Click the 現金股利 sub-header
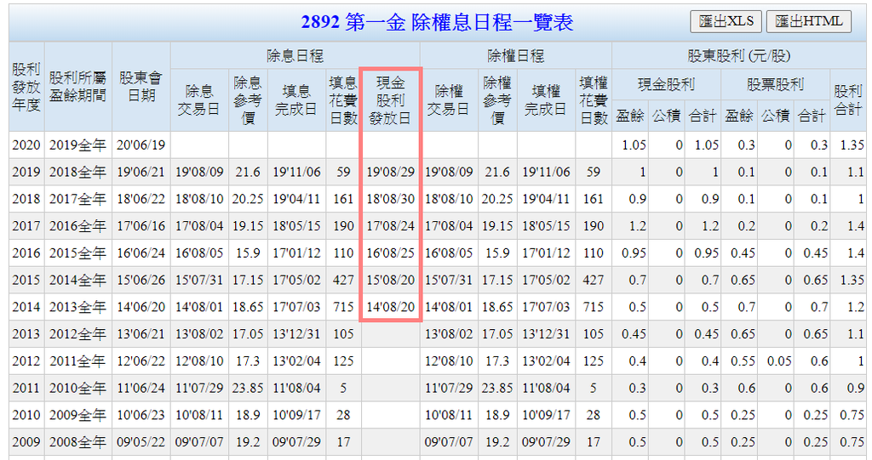This screenshot has width=872, height=460. [x=666, y=84]
